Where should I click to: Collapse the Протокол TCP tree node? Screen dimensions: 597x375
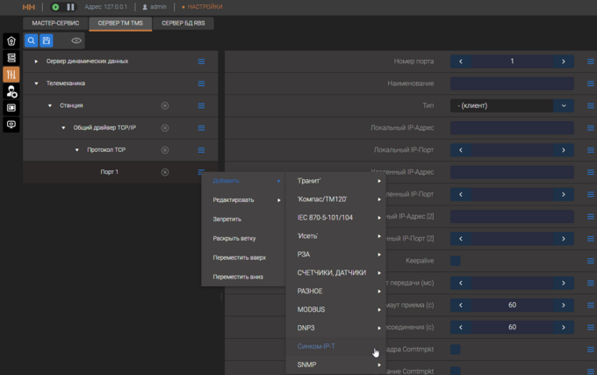pos(77,150)
